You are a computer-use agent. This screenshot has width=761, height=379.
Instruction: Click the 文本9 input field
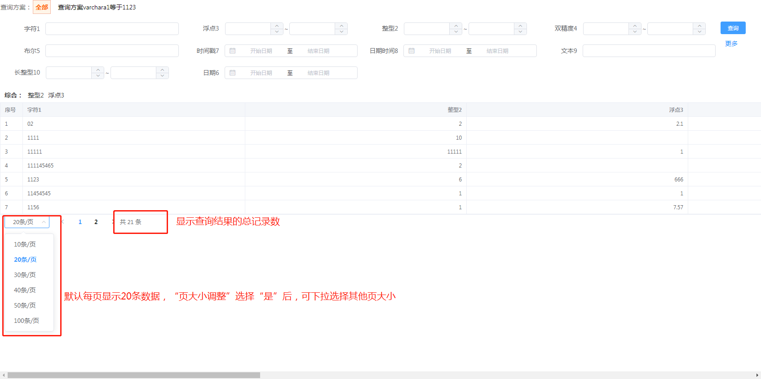tap(649, 51)
